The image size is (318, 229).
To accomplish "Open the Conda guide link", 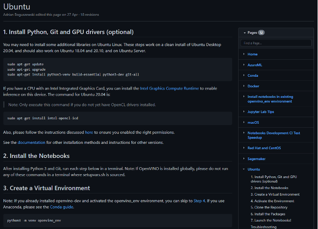I will pos(61,207).
